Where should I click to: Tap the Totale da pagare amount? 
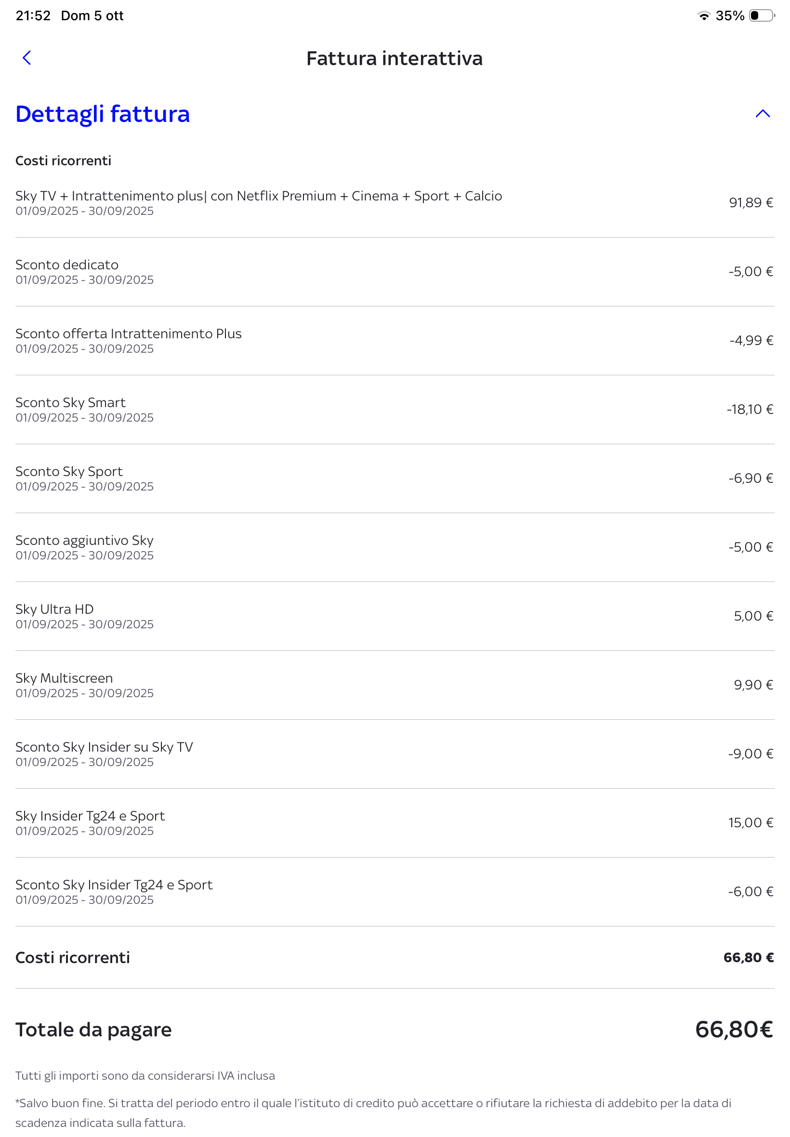pyautogui.click(x=733, y=1029)
